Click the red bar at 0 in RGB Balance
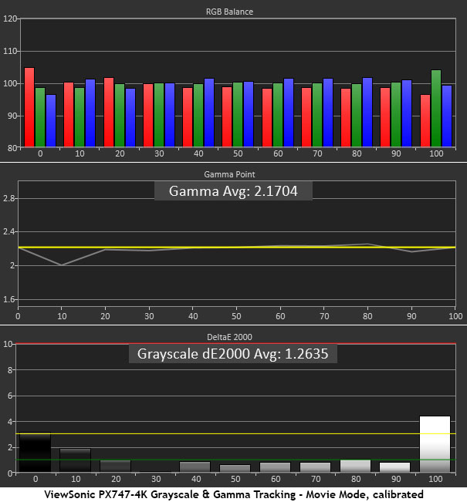The width and height of the screenshot is (467, 502). tap(29, 107)
